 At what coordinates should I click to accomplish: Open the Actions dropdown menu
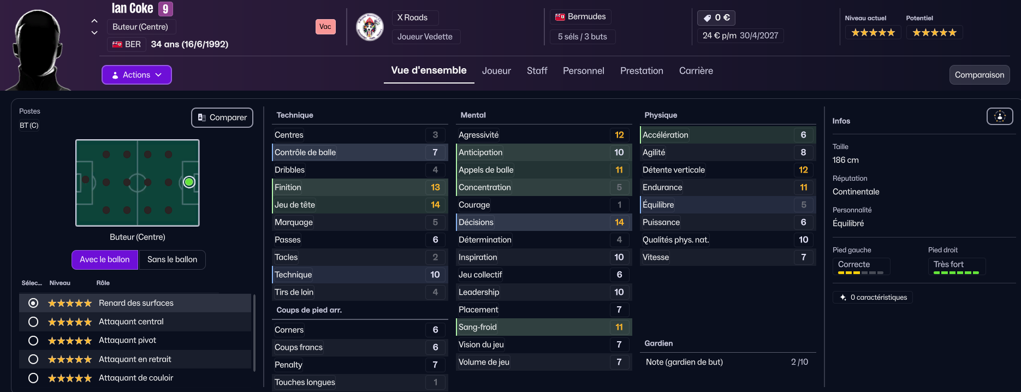tap(136, 75)
